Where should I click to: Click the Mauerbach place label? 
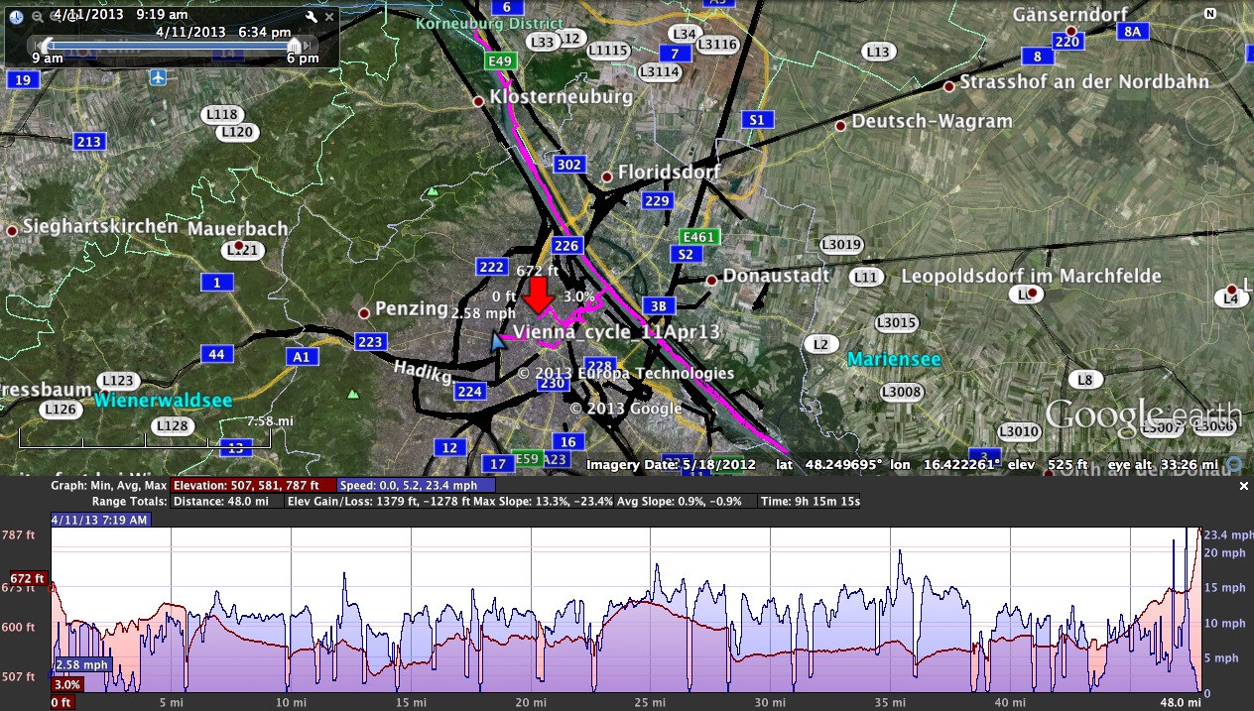coord(238,228)
